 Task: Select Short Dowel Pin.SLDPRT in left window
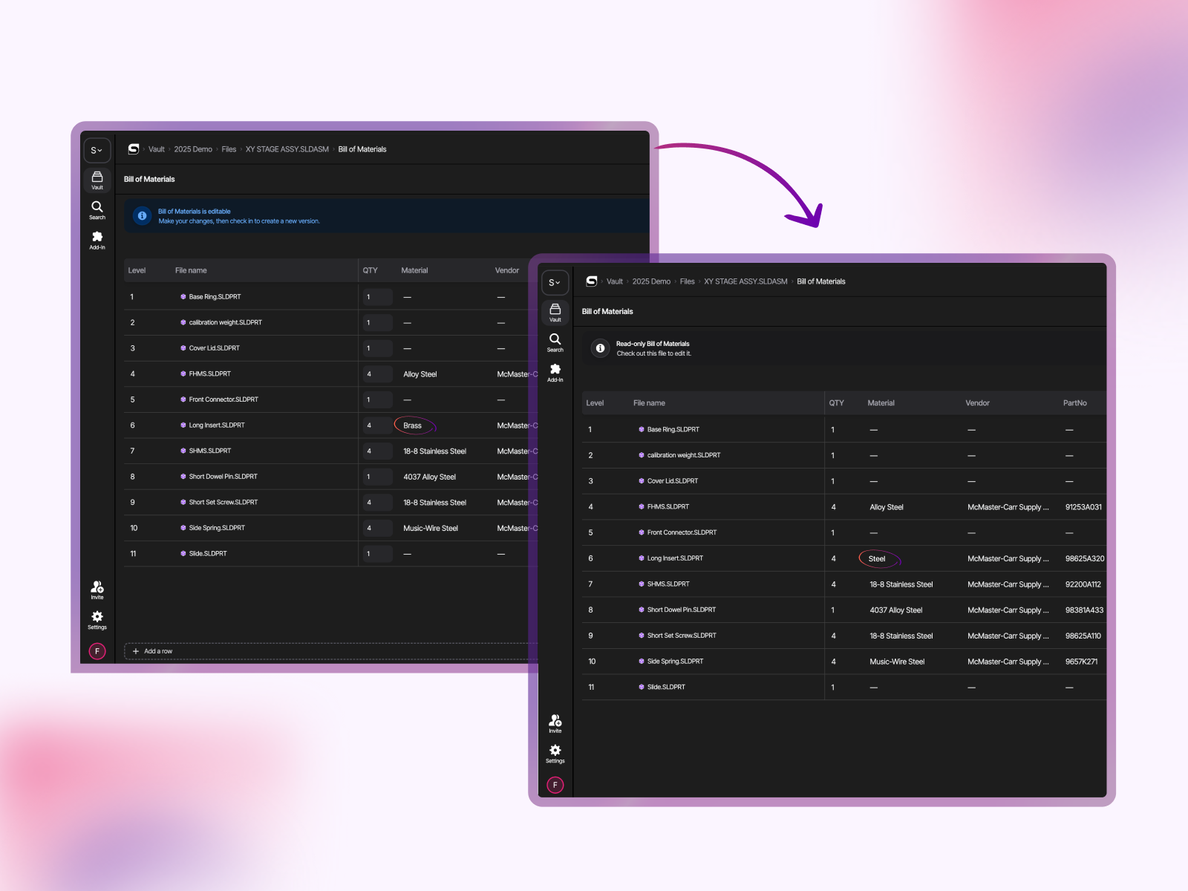coord(223,477)
